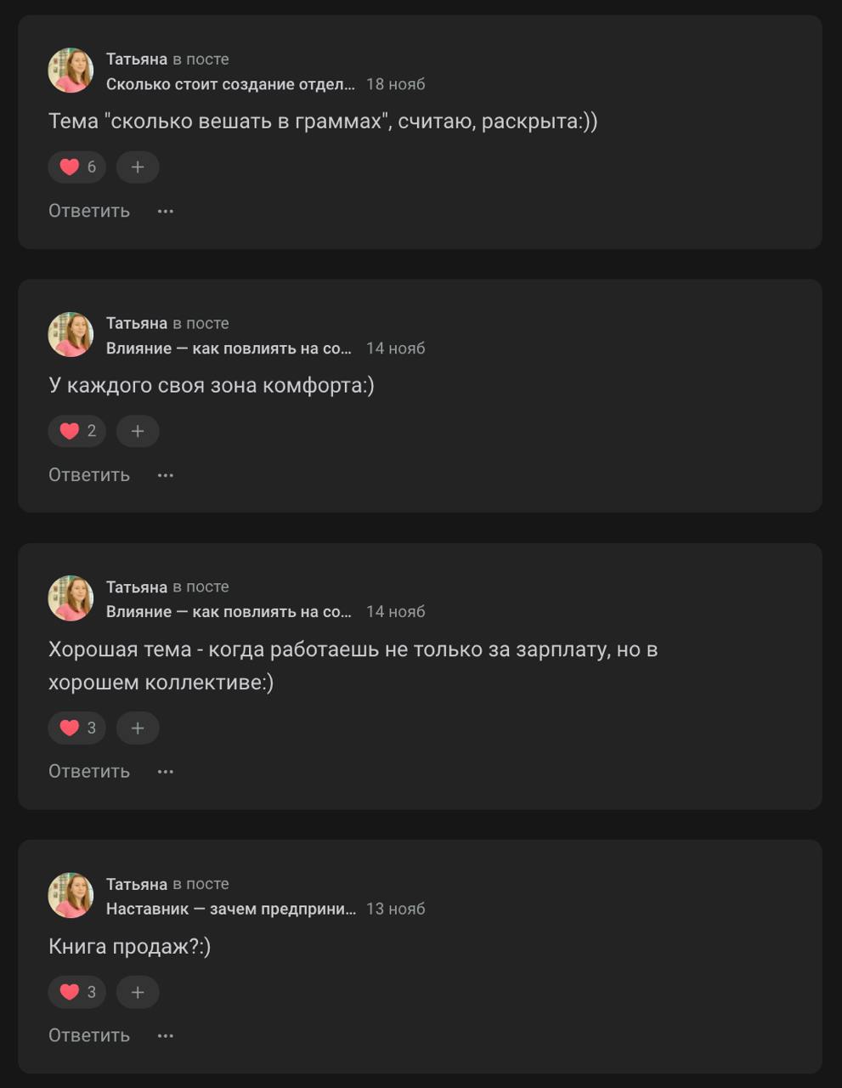842x1088 pixels.
Task: Like the comment "Книга продаж?:)"
Action: click(x=76, y=991)
